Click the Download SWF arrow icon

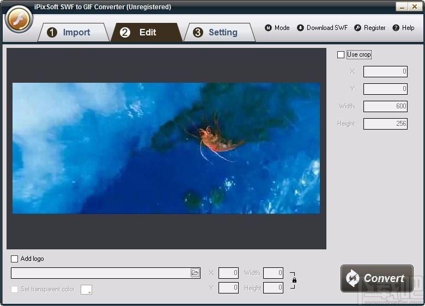click(x=300, y=28)
